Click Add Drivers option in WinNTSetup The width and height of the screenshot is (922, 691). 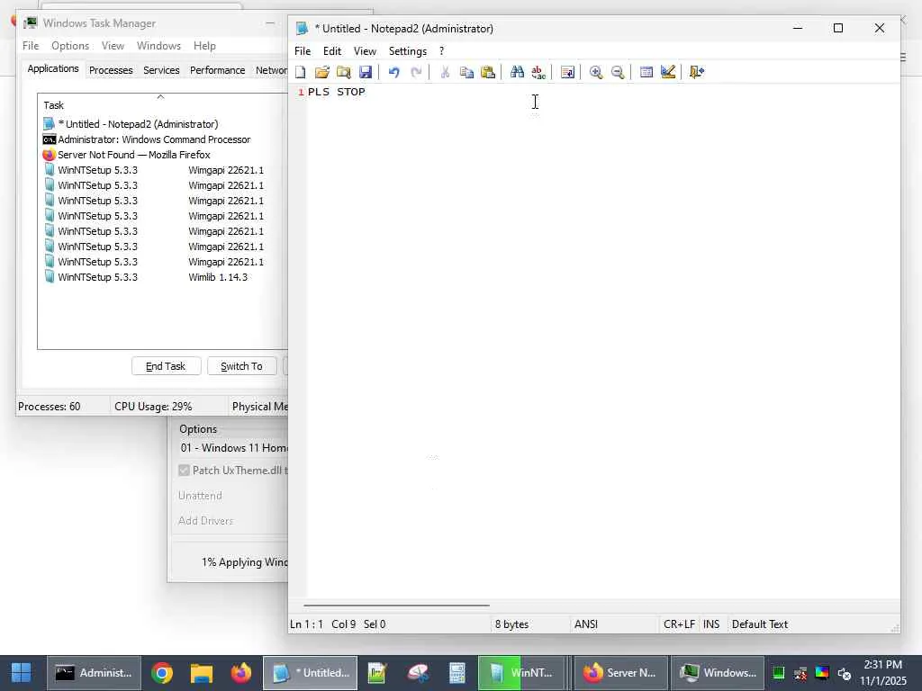coord(206,521)
